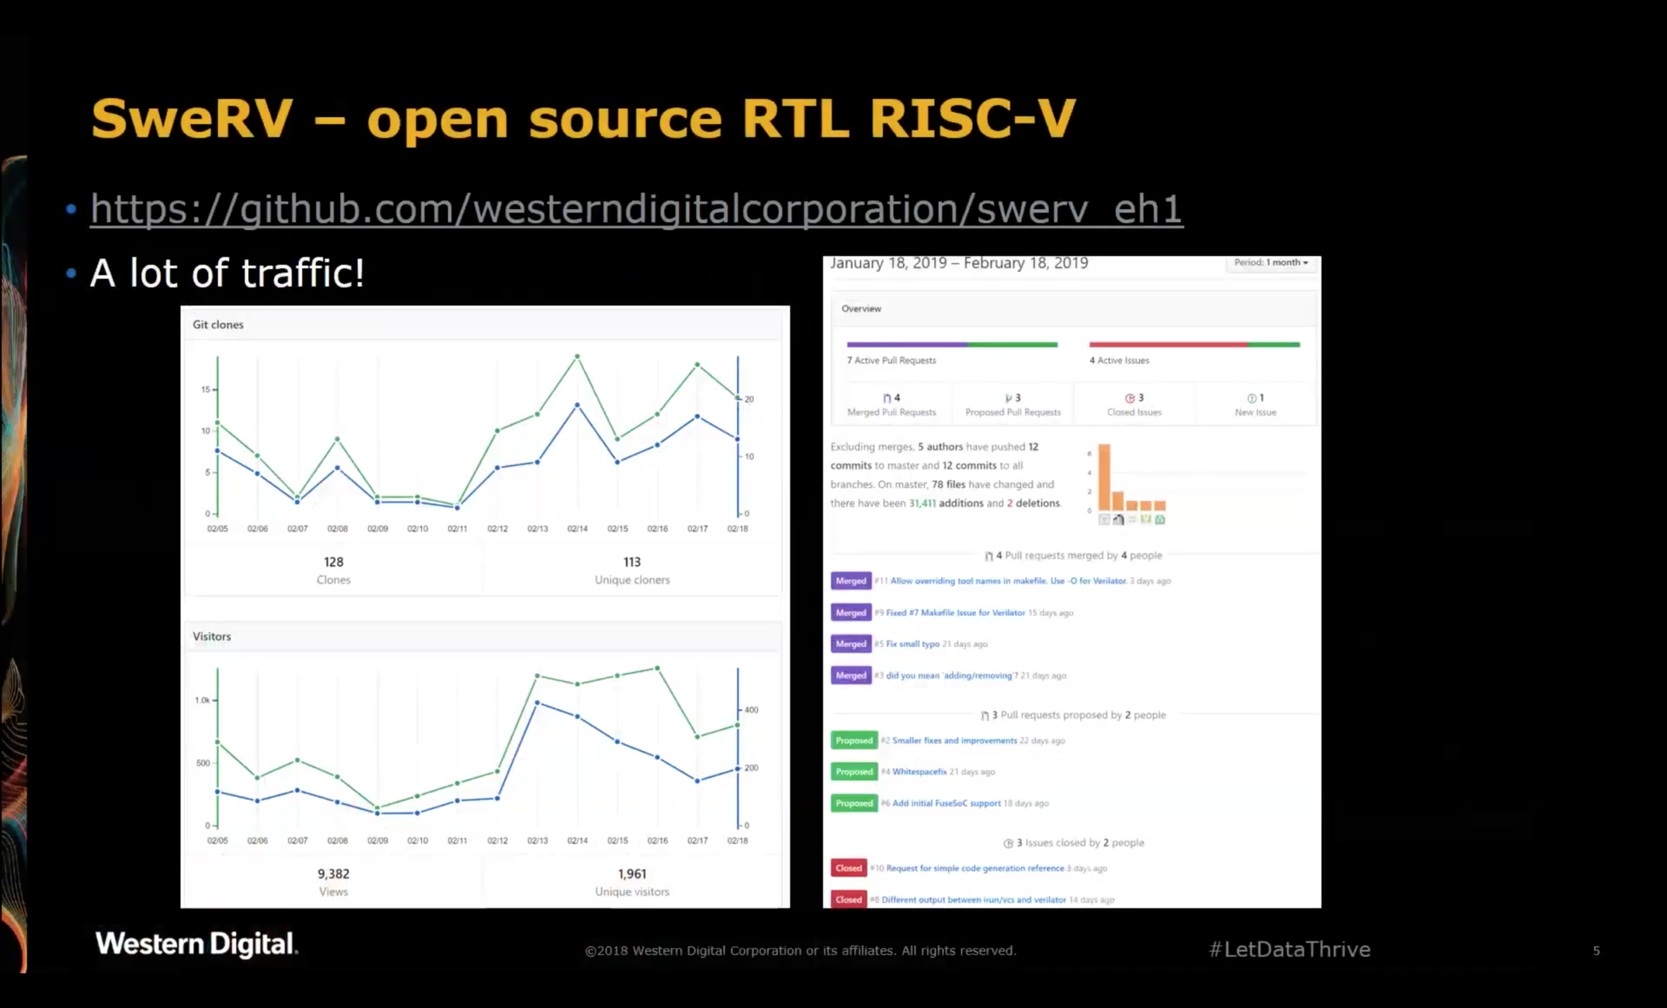Click the Overview panel header

click(x=1072, y=309)
